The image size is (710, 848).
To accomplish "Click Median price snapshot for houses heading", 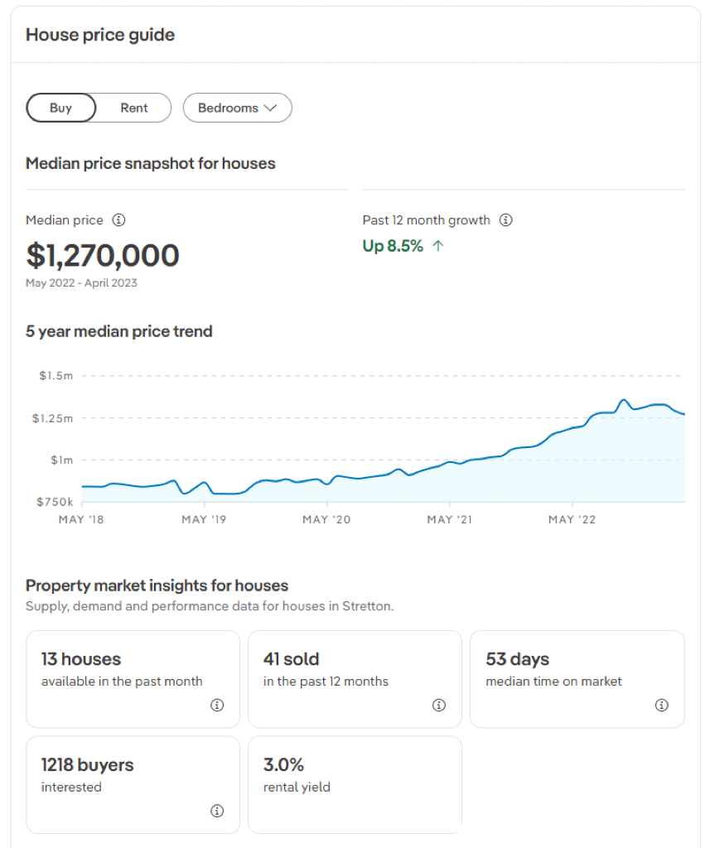I will (151, 163).
